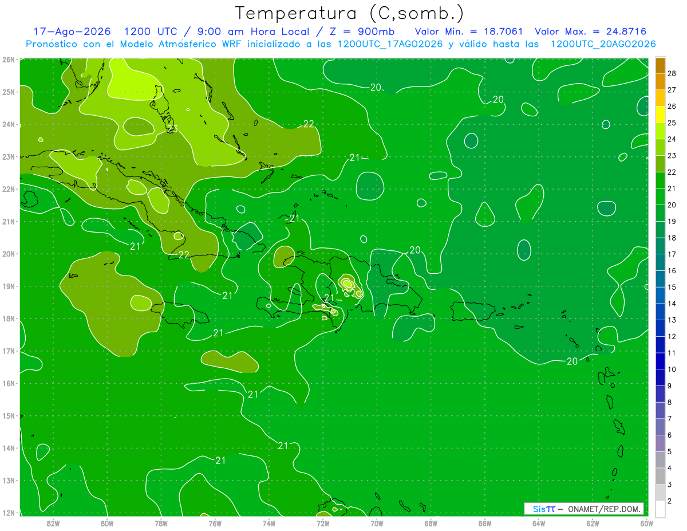Click the "16N" latitude label
This screenshot has height=531, width=687.
tap(8, 383)
